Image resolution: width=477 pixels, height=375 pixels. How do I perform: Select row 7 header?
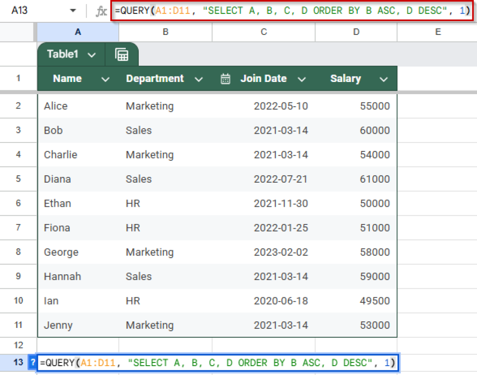click(x=18, y=227)
